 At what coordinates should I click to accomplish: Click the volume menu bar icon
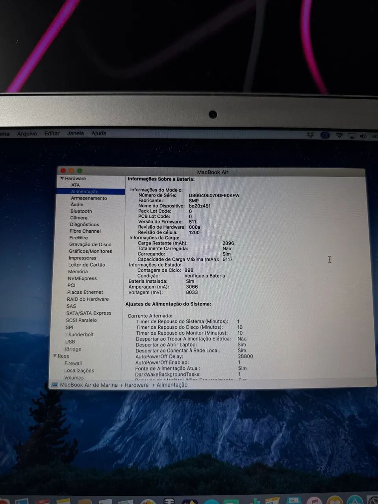pyautogui.click(x=363, y=136)
